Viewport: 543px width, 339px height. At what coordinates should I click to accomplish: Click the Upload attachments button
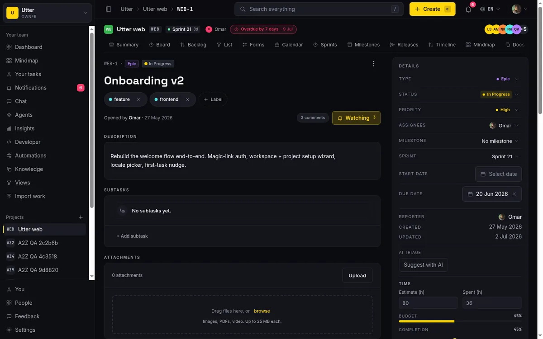point(357,275)
